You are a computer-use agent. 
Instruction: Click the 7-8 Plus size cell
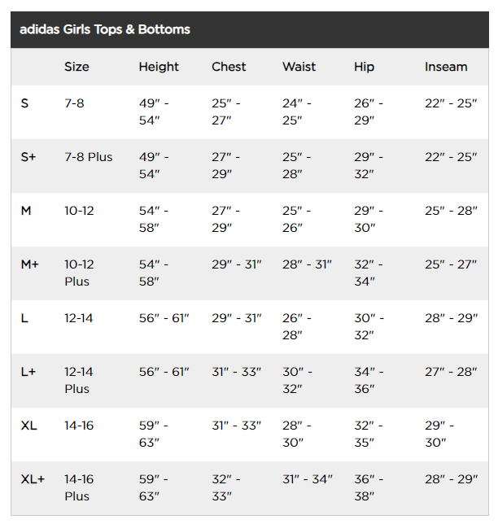[89, 157]
